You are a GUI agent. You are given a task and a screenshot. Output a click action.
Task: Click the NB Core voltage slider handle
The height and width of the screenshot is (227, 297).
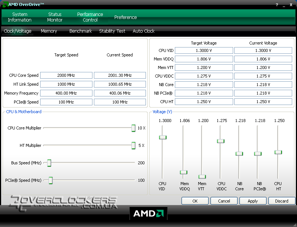pos(239,154)
